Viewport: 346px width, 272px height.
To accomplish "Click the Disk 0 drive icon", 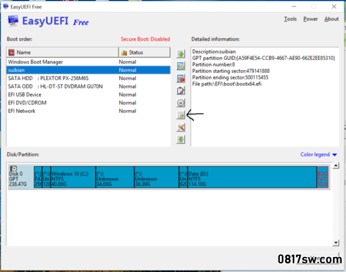I will click(x=13, y=169).
